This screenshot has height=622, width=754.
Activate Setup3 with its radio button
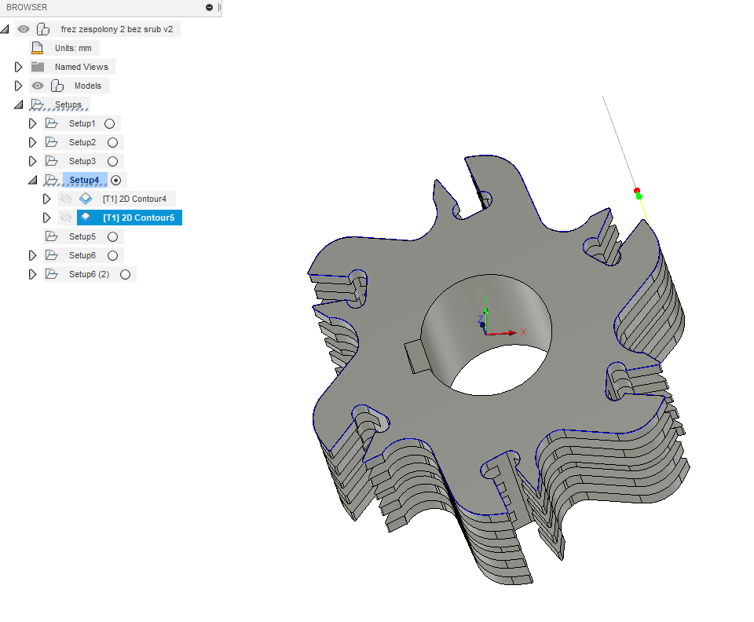(112, 161)
